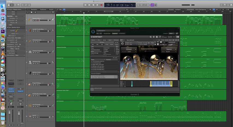Open Kontakt settings gear icon

click(x=154, y=37)
